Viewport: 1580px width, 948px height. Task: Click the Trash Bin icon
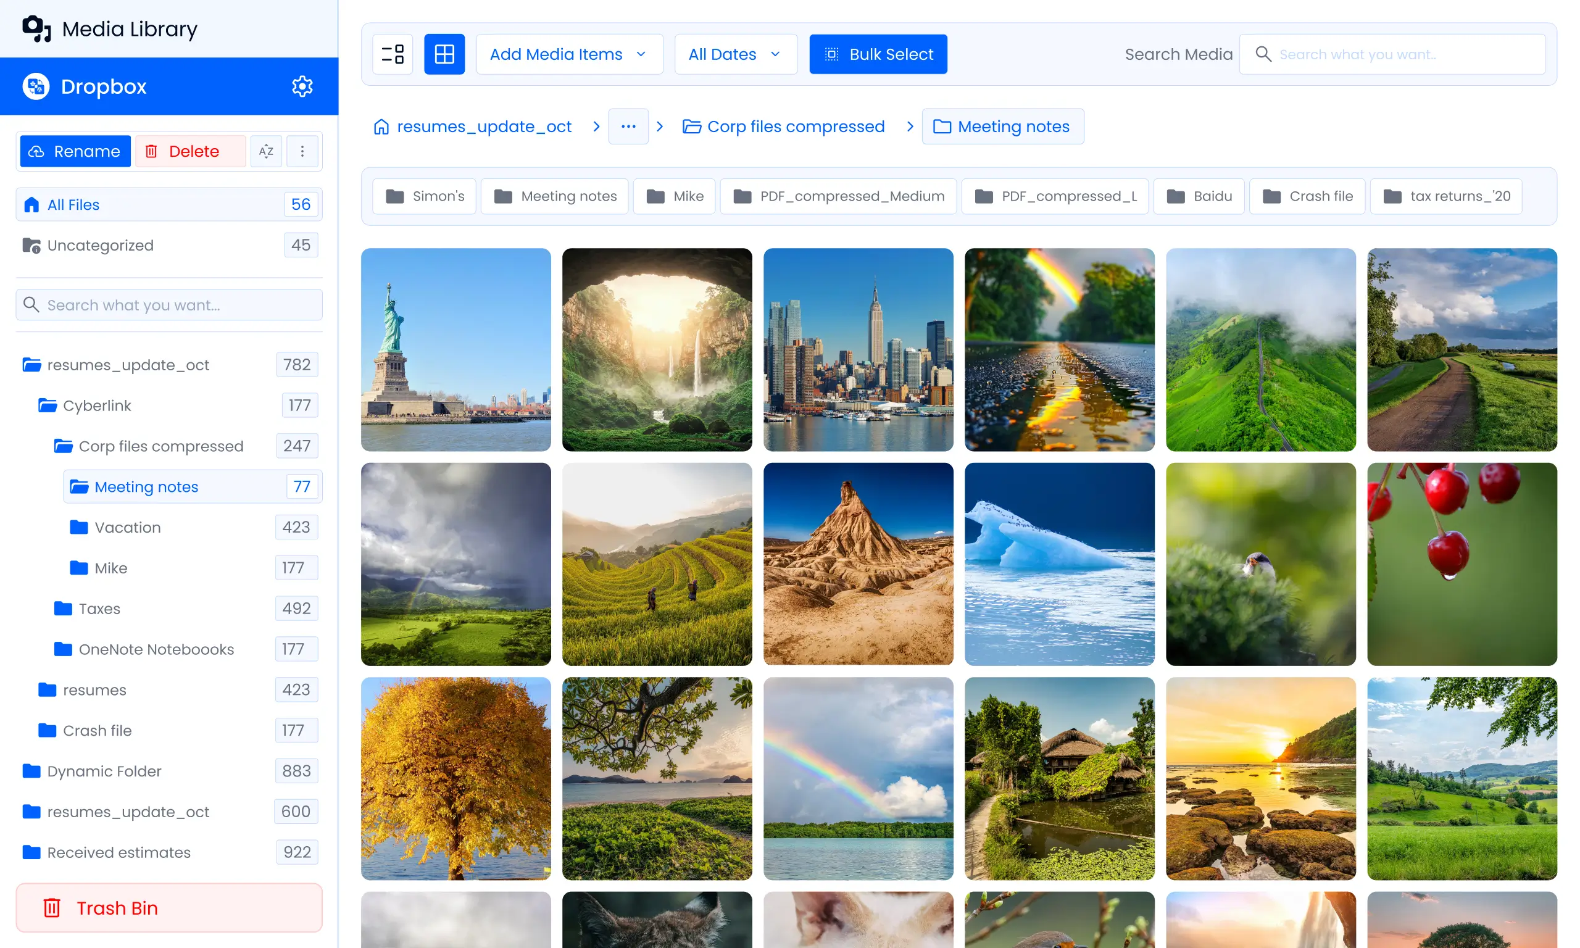point(52,908)
